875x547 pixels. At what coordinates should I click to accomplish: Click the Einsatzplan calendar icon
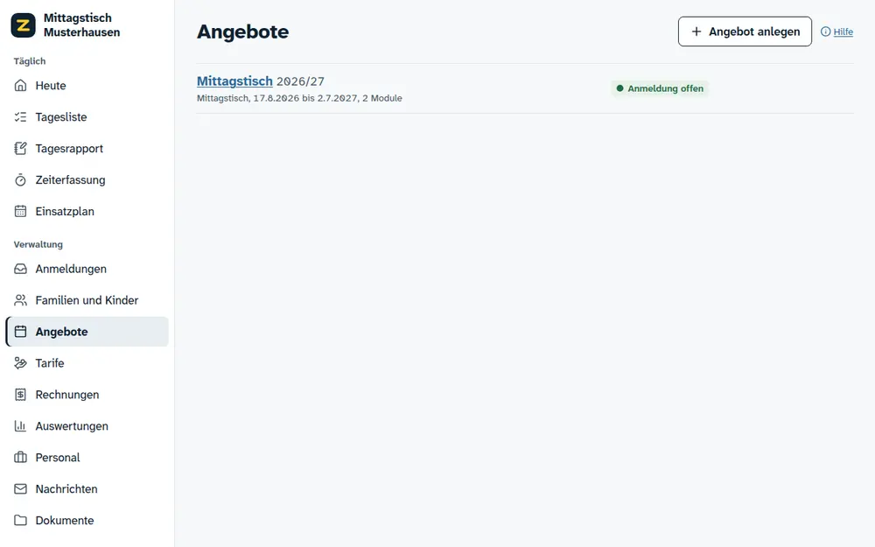coord(21,211)
